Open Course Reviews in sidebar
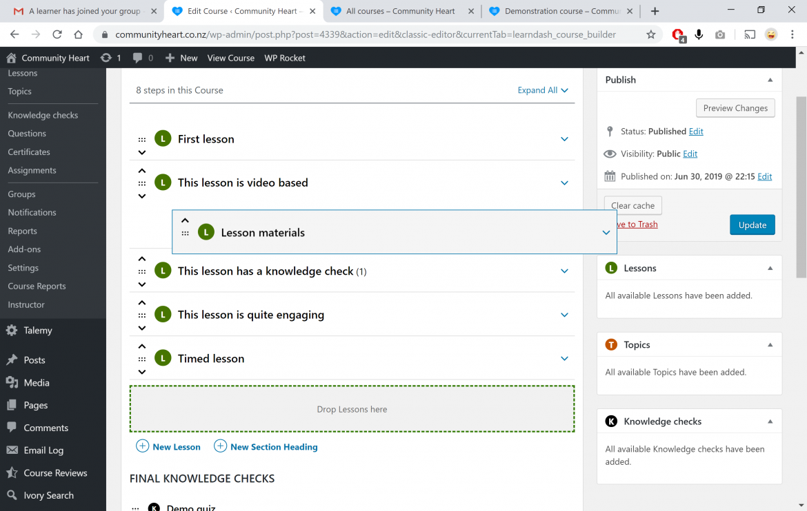The height and width of the screenshot is (511, 807). click(x=55, y=472)
